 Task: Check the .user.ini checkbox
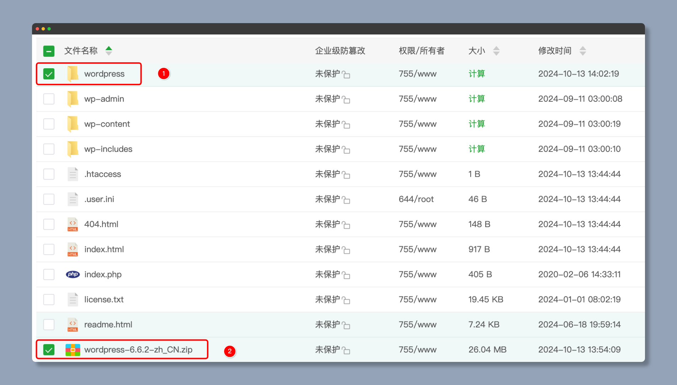(x=49, y=199)
